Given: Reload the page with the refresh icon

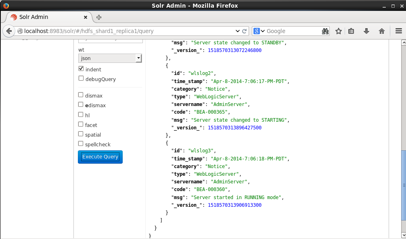Looking at the screenshot, I should pyautogui.click(x=244, y=31).
